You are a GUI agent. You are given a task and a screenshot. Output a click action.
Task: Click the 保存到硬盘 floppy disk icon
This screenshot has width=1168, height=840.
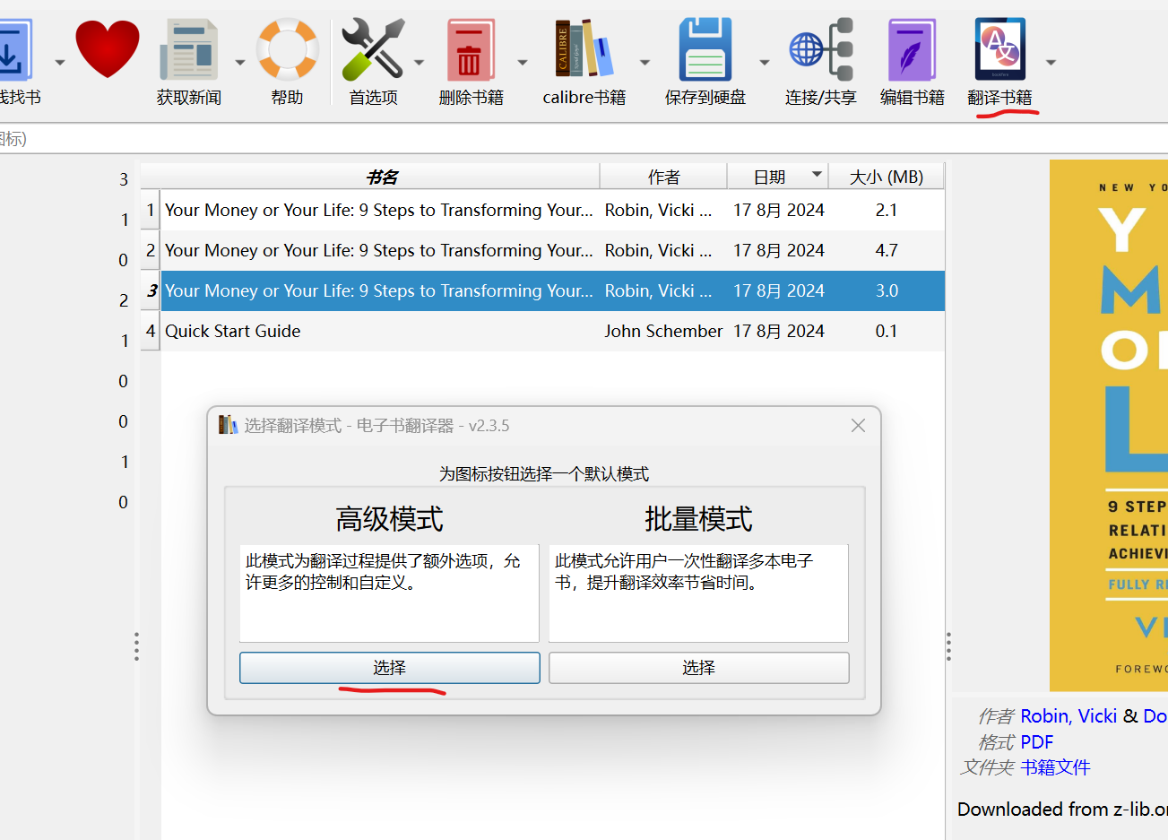[705, 49]
